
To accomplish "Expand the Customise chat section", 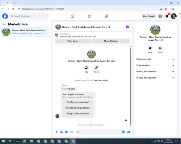I will 155,59.
